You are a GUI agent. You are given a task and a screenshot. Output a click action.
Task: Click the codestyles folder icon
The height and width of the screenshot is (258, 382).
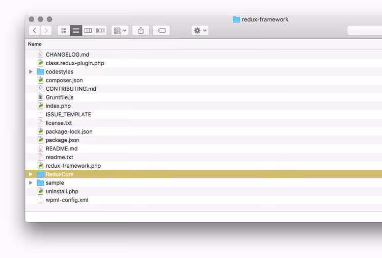(x=40, y=72)
